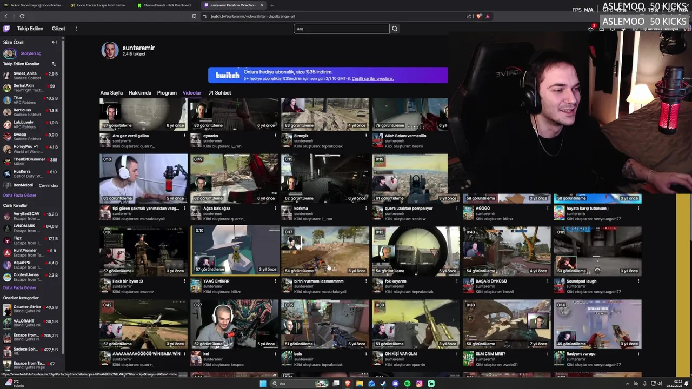Click 'Haklı bir isyan :D' clip title
The width and height of the screenshot is (692, 389).
click(x=128, y=281)
